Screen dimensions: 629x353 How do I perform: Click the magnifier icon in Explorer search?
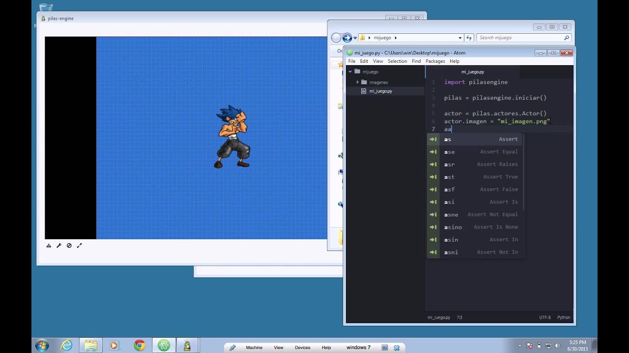(567, 38)
